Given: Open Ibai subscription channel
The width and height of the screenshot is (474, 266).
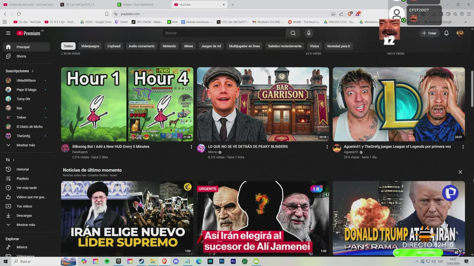Looking at the screenshot, I should 26,108.
